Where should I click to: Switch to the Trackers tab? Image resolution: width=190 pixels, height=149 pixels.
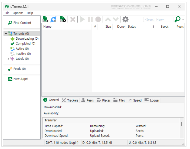pos(70,100)
